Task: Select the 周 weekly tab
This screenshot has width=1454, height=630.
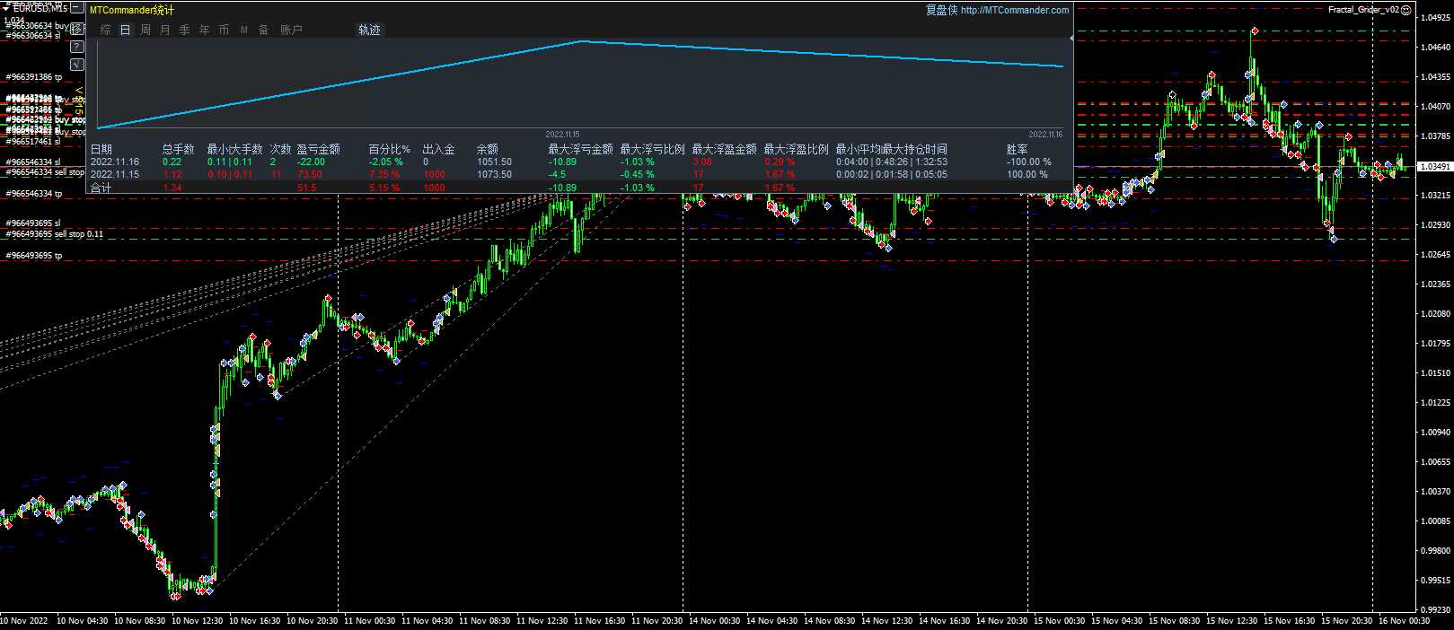Action: click(145, 30)
